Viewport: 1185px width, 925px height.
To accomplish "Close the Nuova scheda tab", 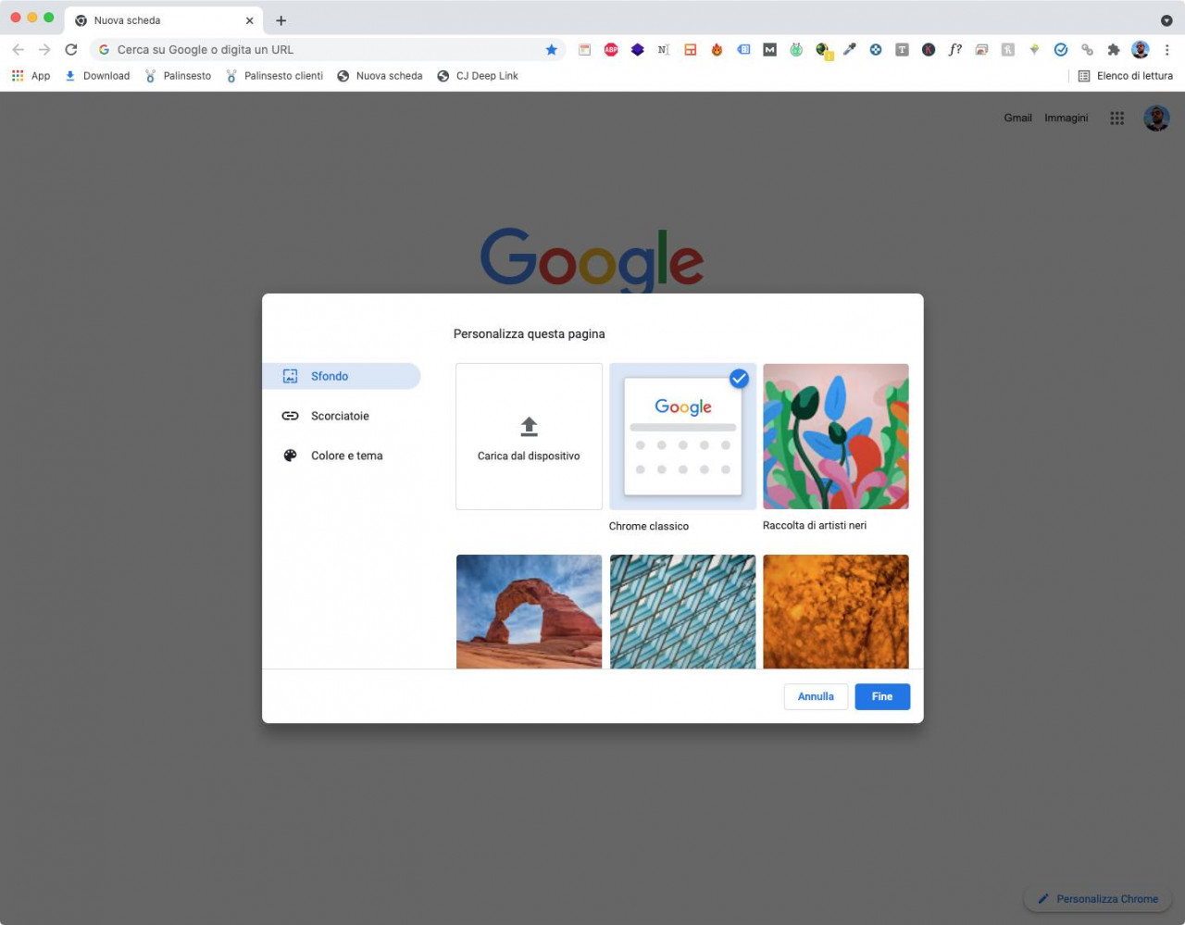I will click(250, 20).
